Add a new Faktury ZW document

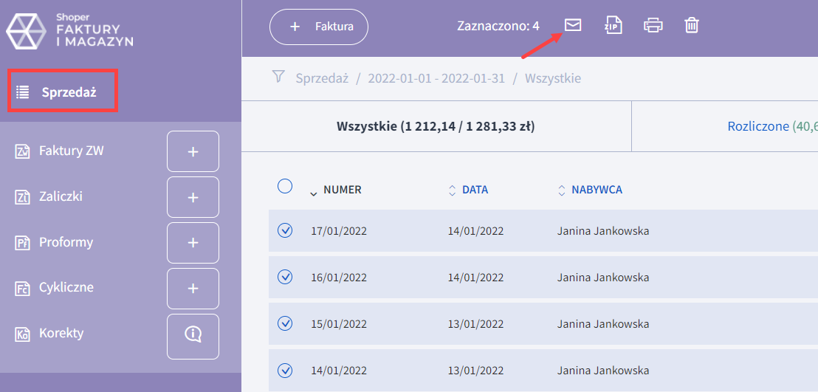(x=193, y=151)
